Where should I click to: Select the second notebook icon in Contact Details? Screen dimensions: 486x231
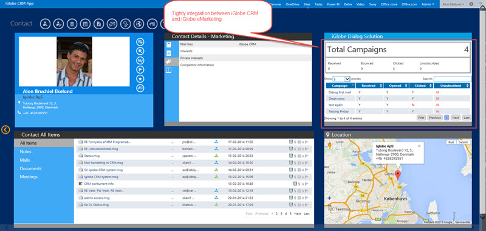[169, 53]
